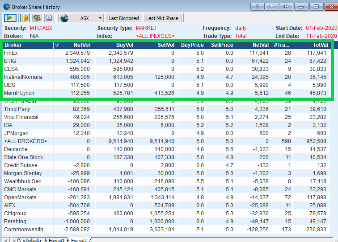Switch to the Format1 tab
Viewport: 338px width, 242px height.
56,240
